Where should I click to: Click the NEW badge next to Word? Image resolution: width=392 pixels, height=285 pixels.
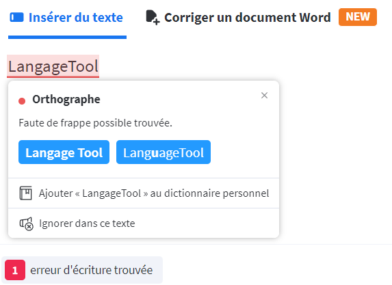pyautogui.click(x=358, y=17)
